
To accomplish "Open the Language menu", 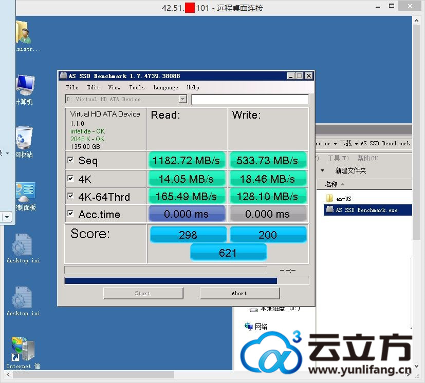I will click(x=165, y=87).
